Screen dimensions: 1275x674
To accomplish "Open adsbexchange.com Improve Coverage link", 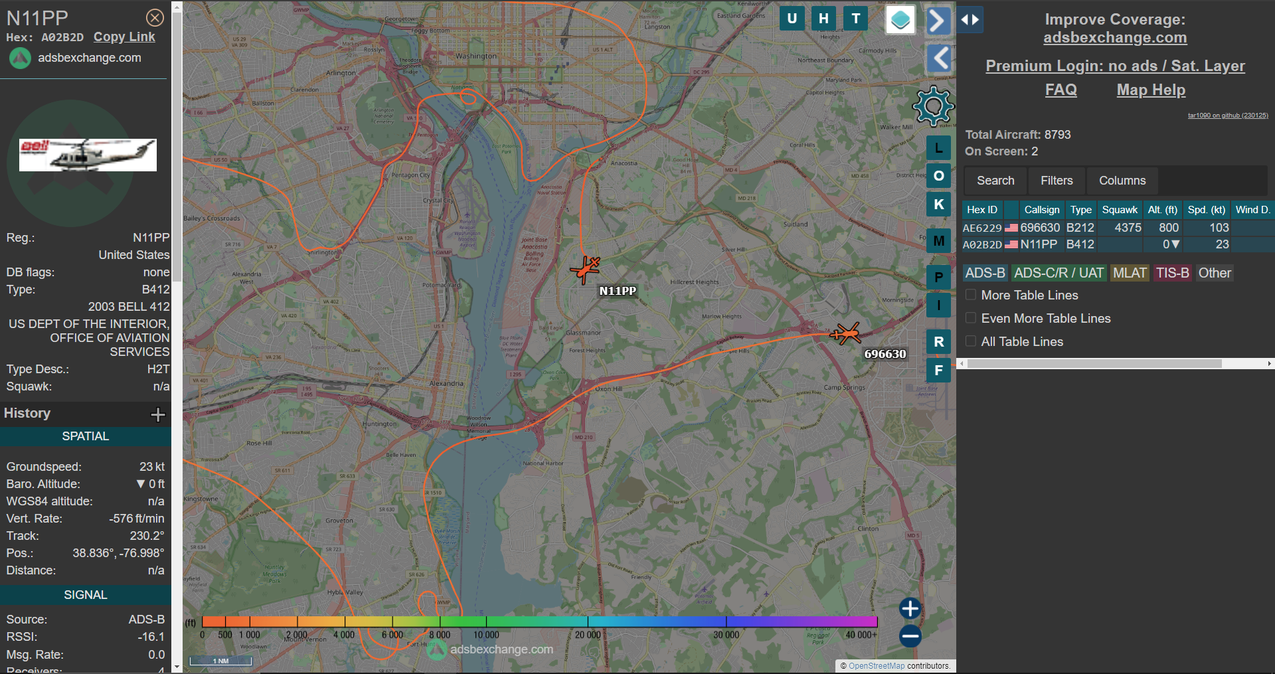I will pos(1115,38).
